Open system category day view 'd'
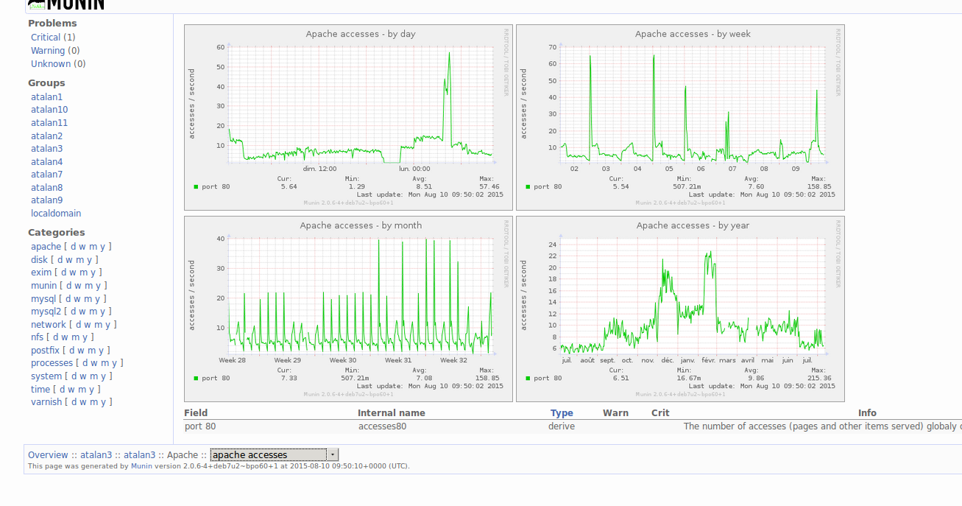Screen dimensions: 962x506 click(75, 376)
